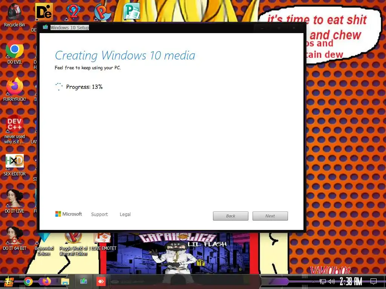The height and width of the screenshot is (289, 386).
Task: Click the Windows 10 Setup title text
Action: coord(70,27)
